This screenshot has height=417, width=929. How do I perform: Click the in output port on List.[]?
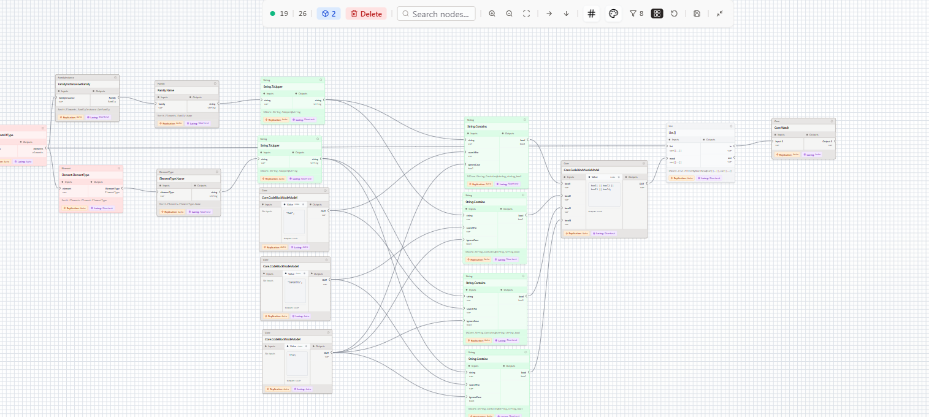tap(735, 146)
